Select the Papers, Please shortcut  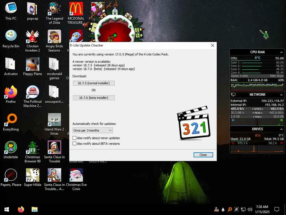click(x=11, y=178)
